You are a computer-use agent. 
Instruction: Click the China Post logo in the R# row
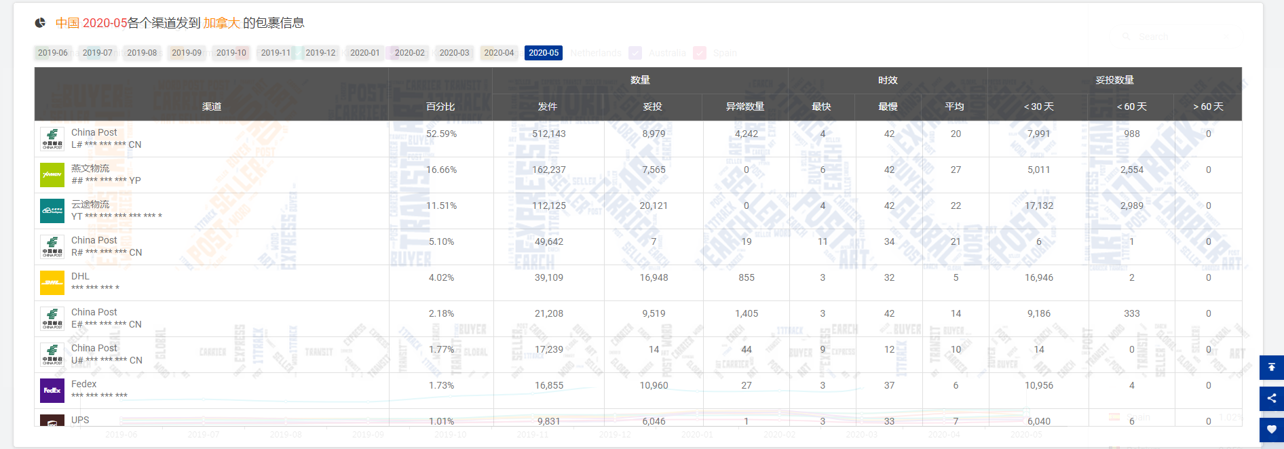pyautogui.click(x=52, y=247)
